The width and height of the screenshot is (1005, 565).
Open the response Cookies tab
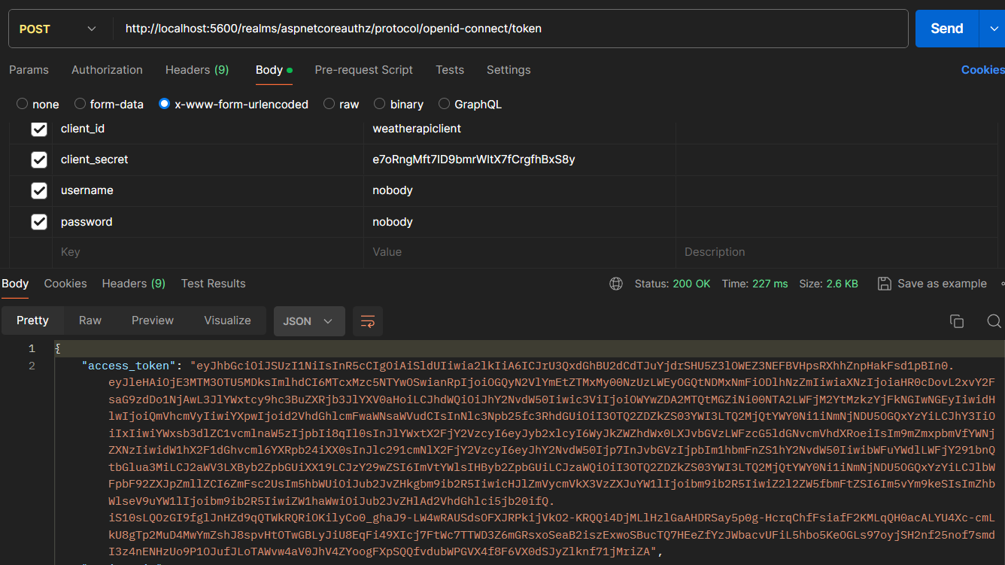click(x=65, y=284)
